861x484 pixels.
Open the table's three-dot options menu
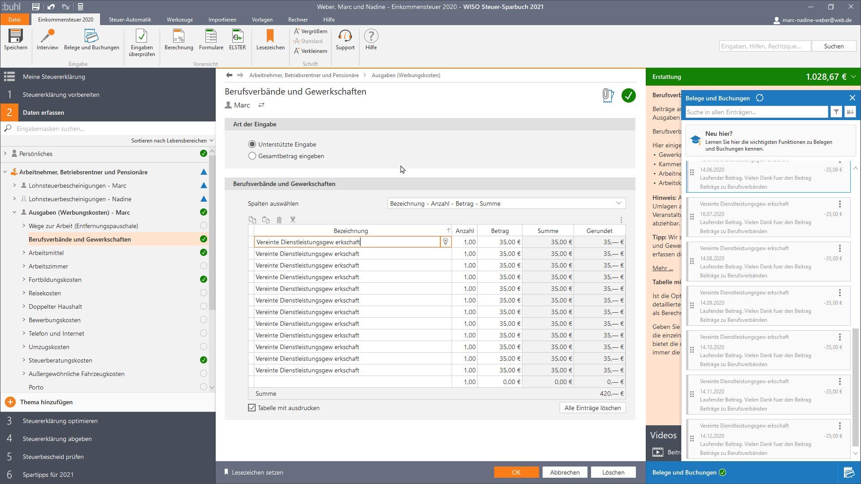[621, 220]
